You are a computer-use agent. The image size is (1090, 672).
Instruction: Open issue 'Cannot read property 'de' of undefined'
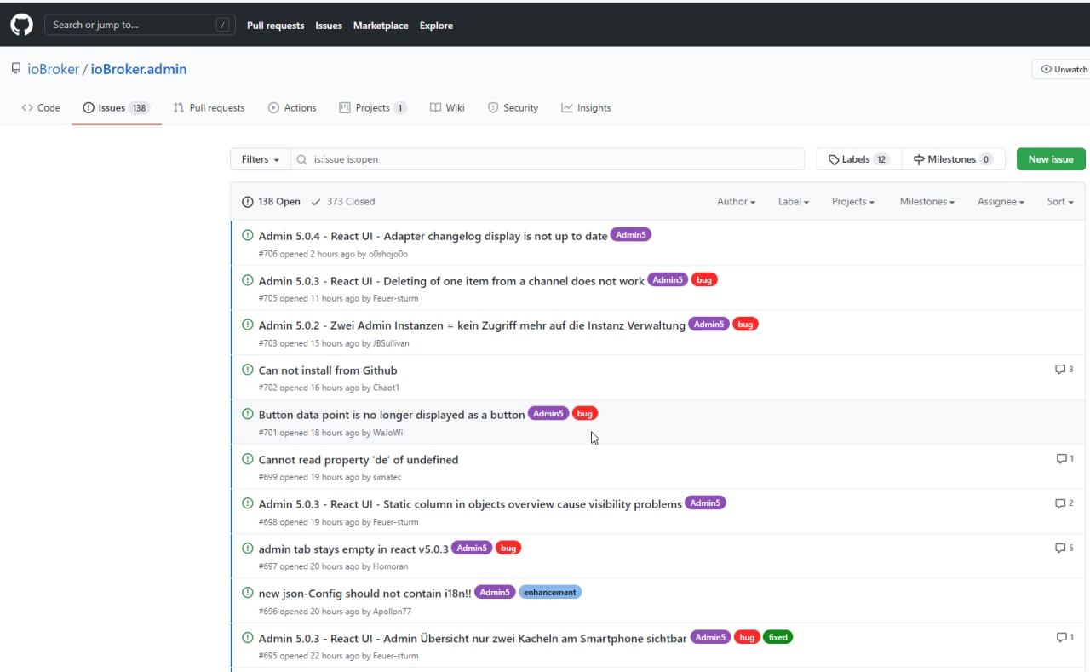tap(359, 460)
